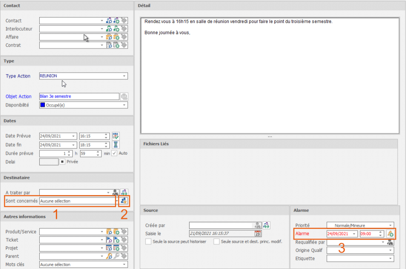Click the search Parent key icon

click(109, 256)
